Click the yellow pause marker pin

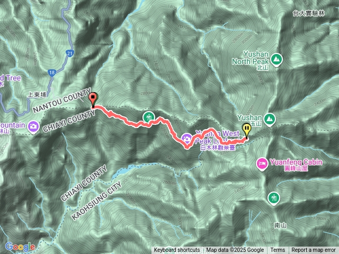click(247, 131)
